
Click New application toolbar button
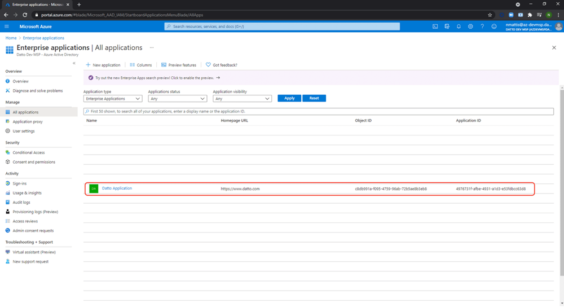[x=103, y=65]
